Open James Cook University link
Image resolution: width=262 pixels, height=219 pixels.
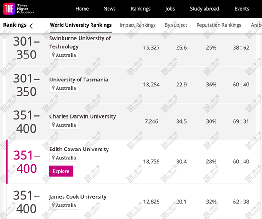(78, 197)
